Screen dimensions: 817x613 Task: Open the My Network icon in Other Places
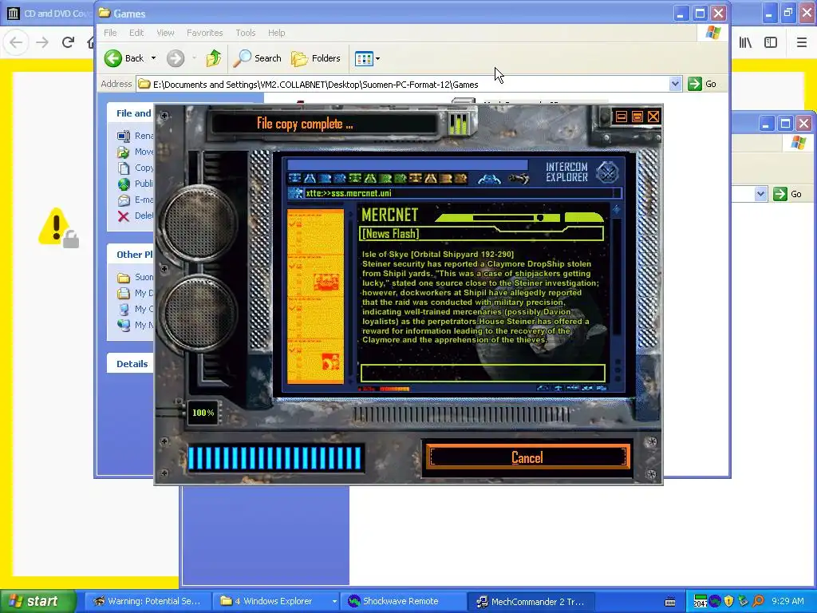coord(124,326)
